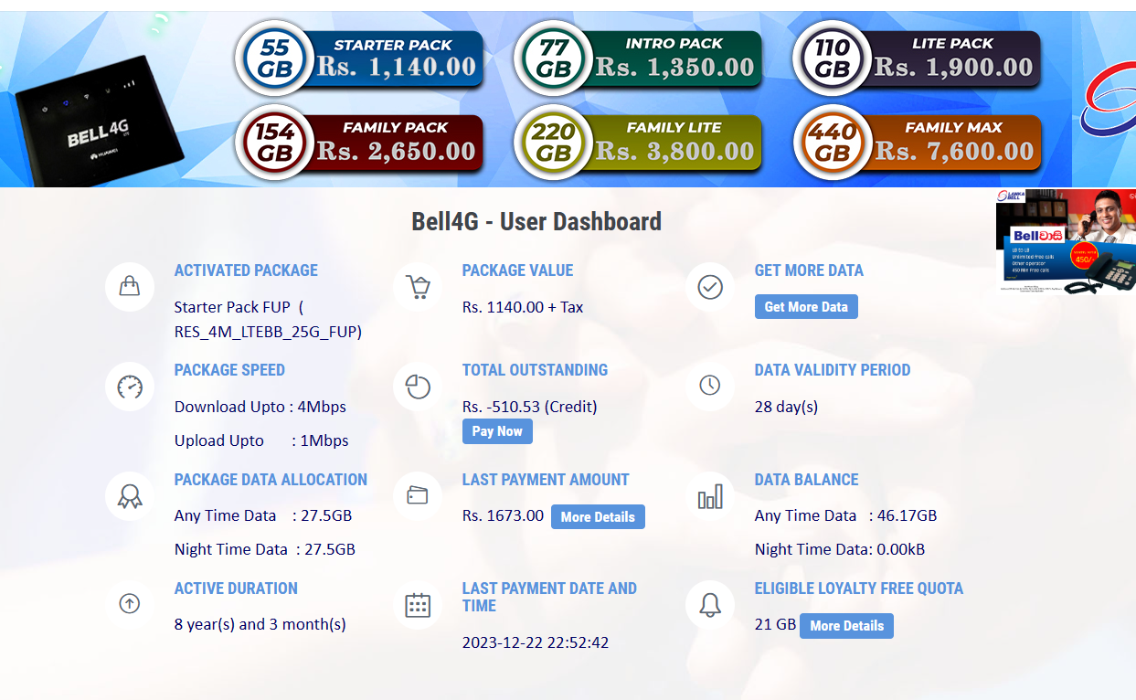The width and height of the screenshot is (1136, 700).
Task: Click the PACKAGE SPEED heading
Action: click(x=229, y=370)
